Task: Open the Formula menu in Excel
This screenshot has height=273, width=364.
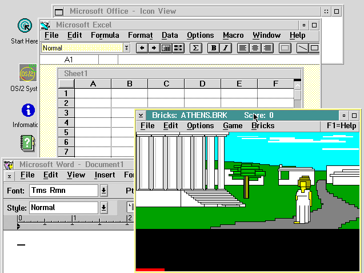Action: click(x=105, y=35)
